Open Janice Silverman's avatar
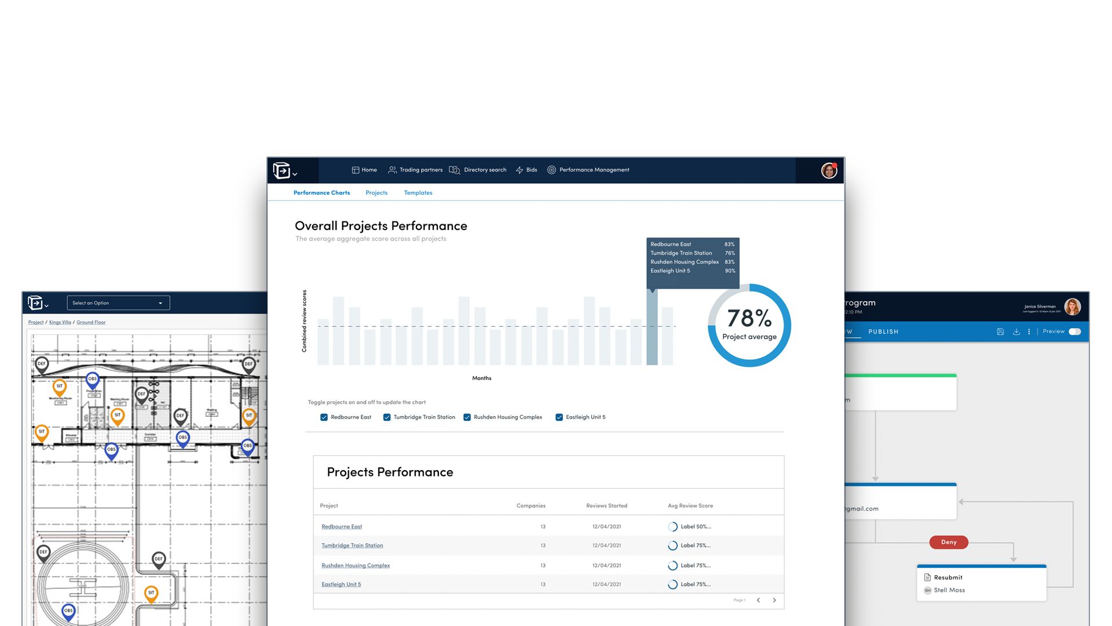Image resolution: width=1112 pixels, height=626 pixels. 1073,307
